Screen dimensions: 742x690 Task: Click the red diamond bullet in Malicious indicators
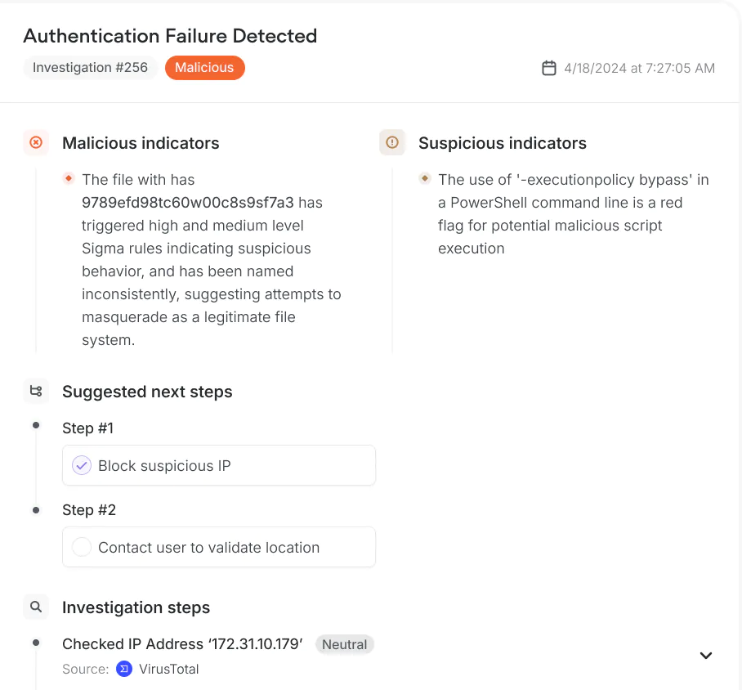tap(69, 177)
